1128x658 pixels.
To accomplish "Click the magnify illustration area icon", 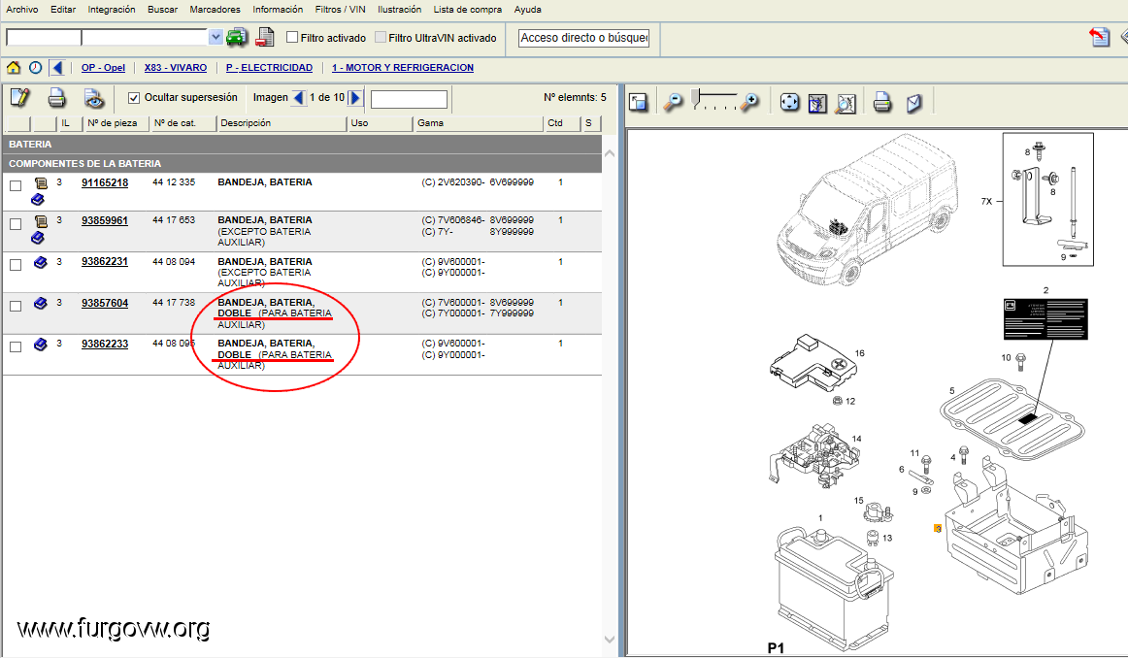I will tap(846, 103).
